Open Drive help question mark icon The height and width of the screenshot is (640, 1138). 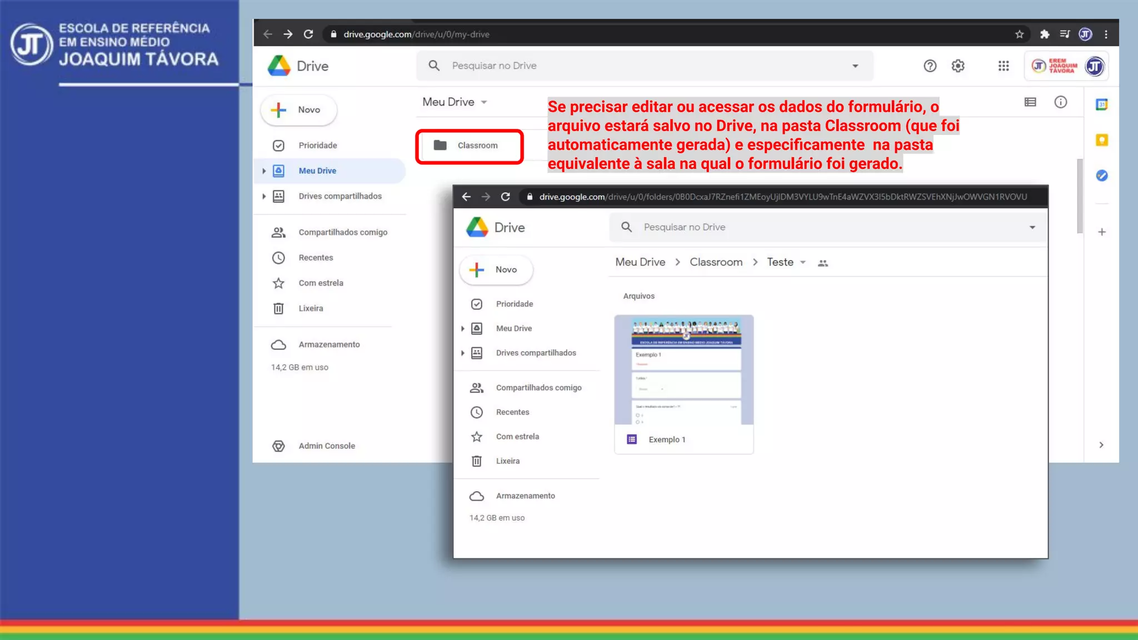pyautogui.click(x=930, y=66)
